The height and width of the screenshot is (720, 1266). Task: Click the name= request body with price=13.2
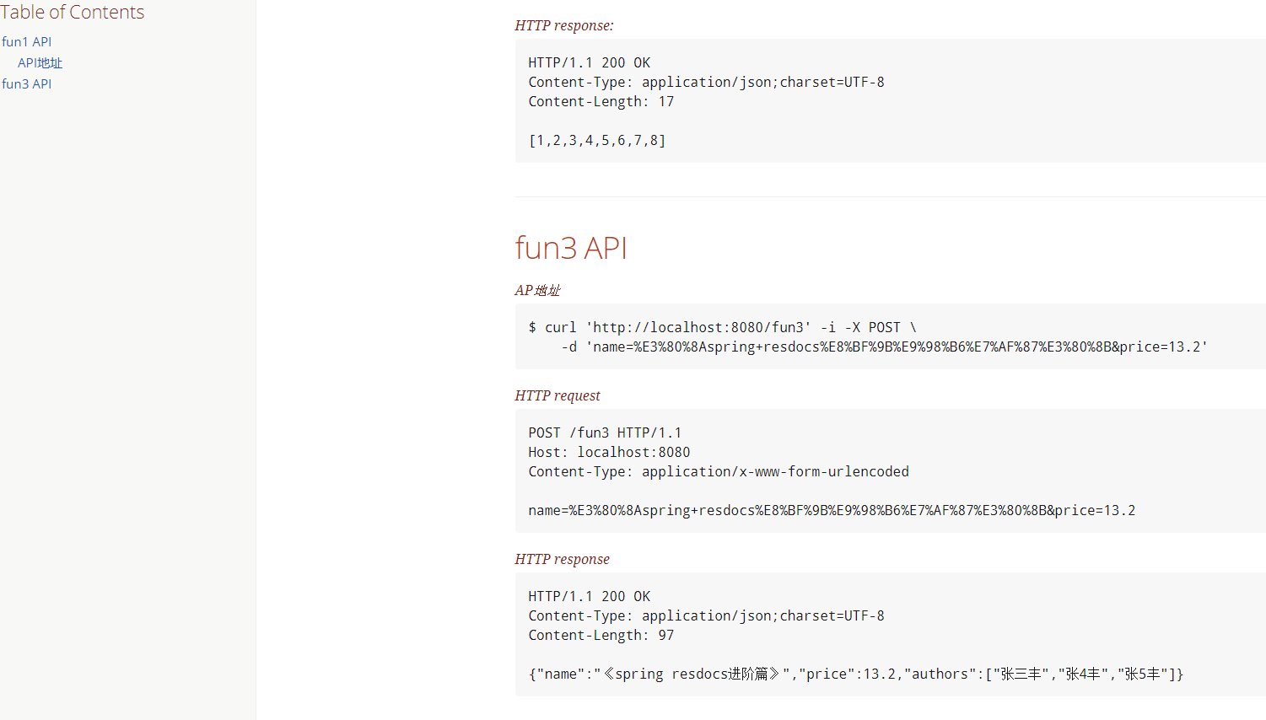click(x=832, y=510)
